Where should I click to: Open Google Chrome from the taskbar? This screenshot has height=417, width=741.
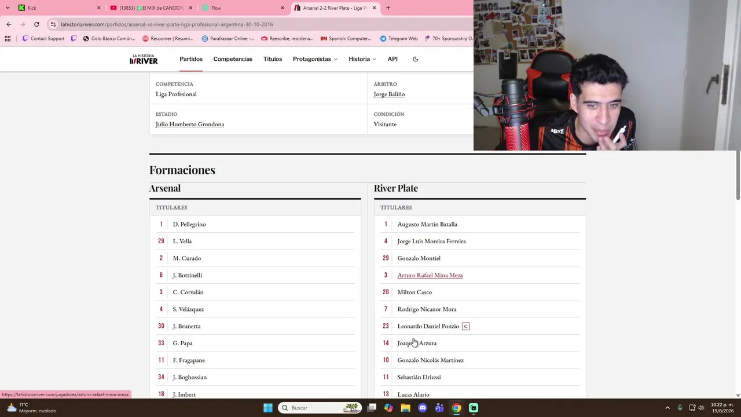[456, 408]
